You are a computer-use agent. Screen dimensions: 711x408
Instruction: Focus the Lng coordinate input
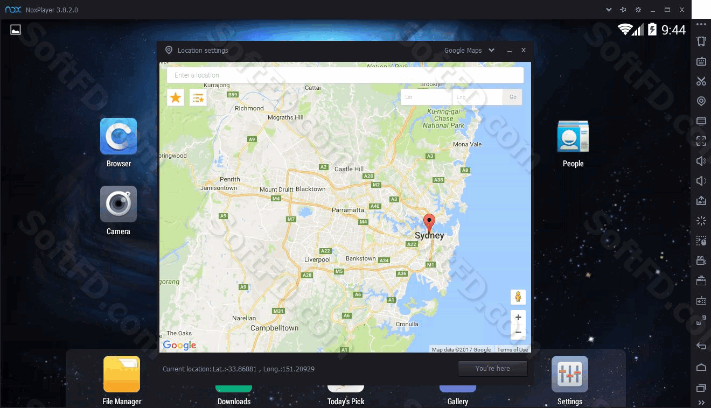coord(477,97)
